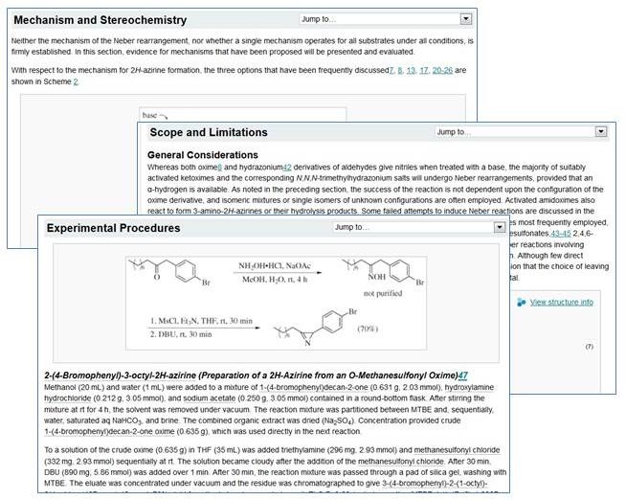The width and height of the screenshot is (626, 500).
Task: Open reference 8 link in Mechanism paragraph
Action: click(x=400, y=70)
